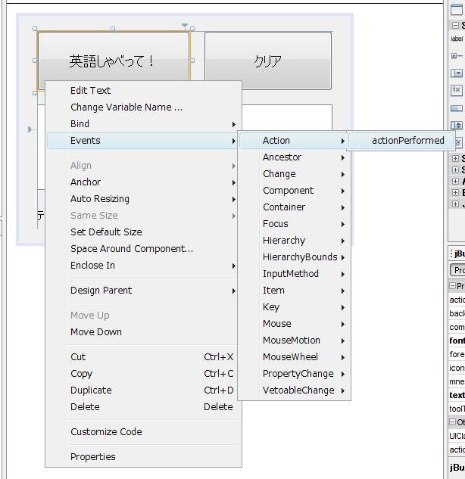Expand the palette category starting with B
This screenshot has height=479, width=465.
tap(455, 193)
